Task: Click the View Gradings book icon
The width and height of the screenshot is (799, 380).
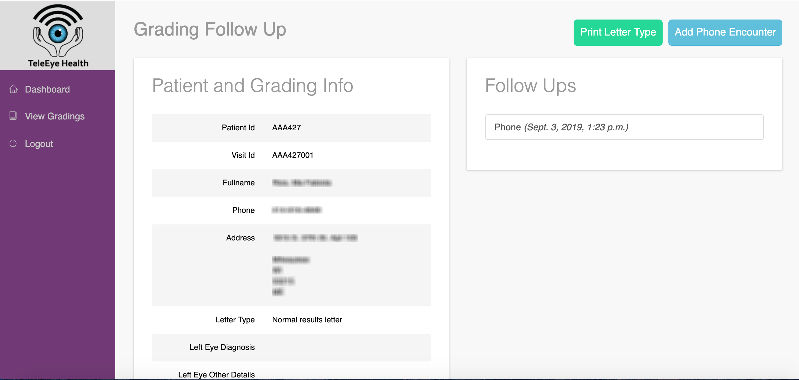Action: 13,116
